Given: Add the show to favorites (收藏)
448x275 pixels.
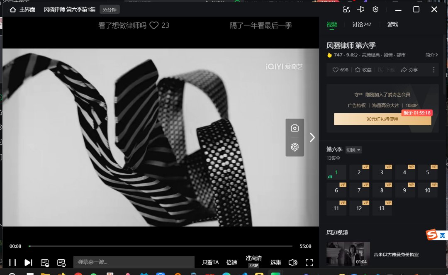Looking at the screenshot, I should coord(363,70).
